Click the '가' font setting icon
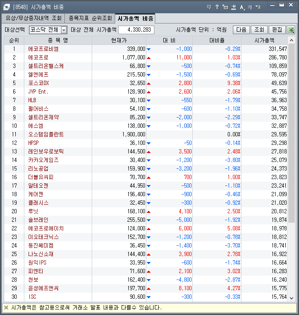The height and width of the screenshot is (315, 299). [x=250, y=7]
